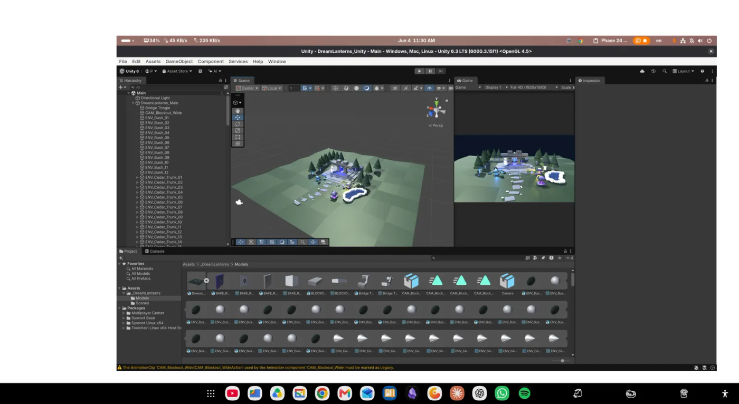Click the Legacy AnimationClip warning message
The height and width of the screenshot is (404, 739).
259,368
